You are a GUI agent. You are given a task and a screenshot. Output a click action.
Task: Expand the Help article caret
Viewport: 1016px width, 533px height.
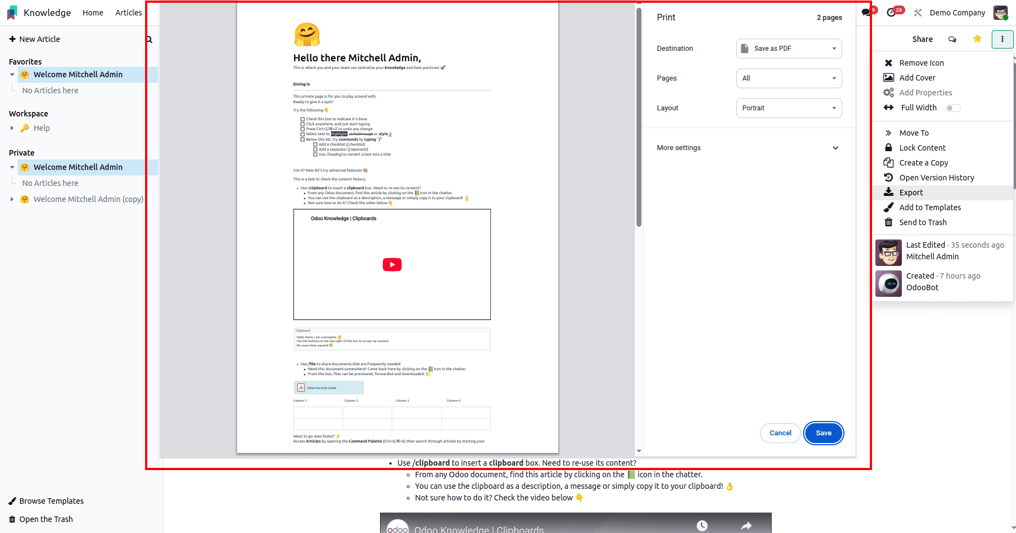[x=12, y=128]
